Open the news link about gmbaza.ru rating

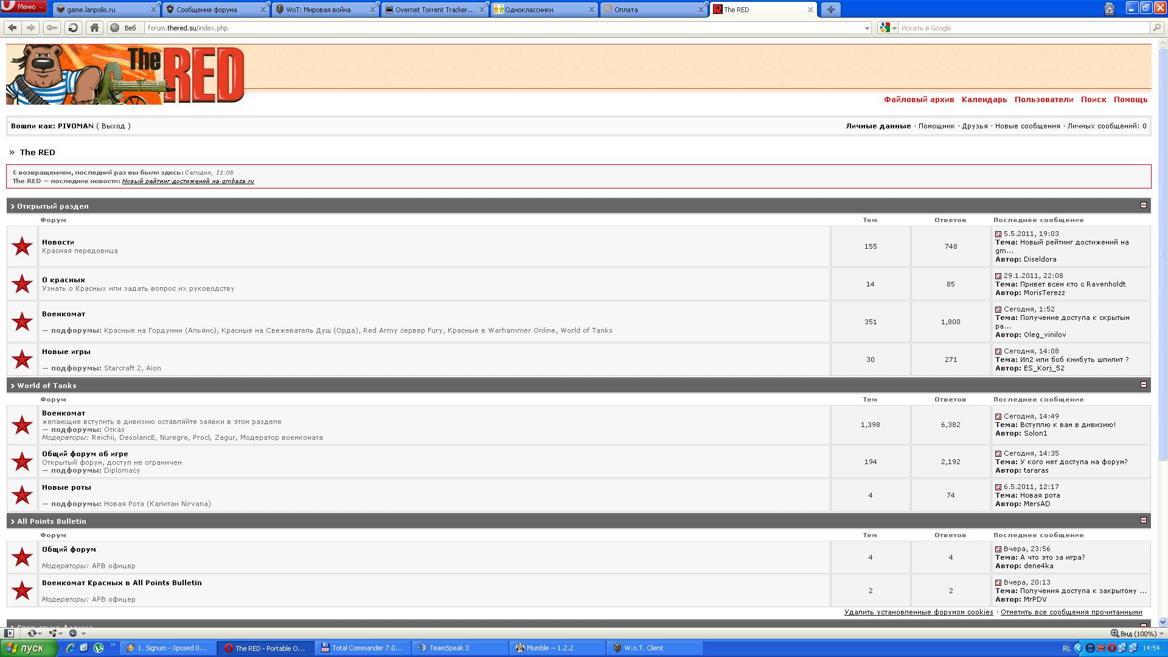pos(188,181)
